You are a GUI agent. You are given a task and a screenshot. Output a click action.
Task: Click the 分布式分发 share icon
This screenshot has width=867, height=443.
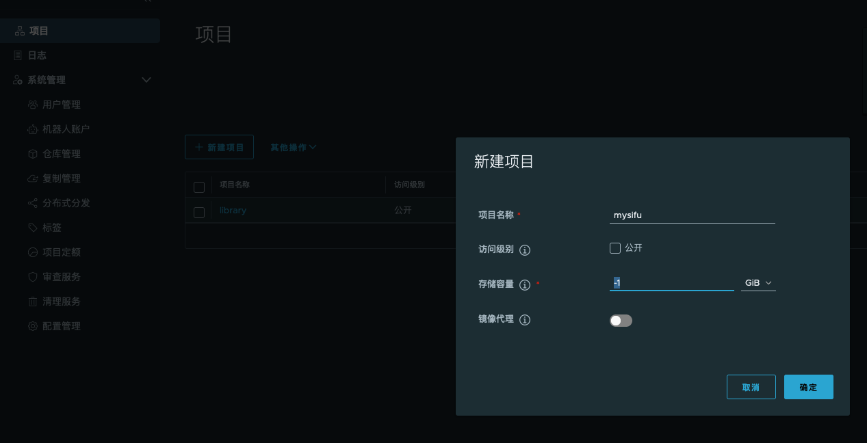pyautogui.click(x=32, y=203)
